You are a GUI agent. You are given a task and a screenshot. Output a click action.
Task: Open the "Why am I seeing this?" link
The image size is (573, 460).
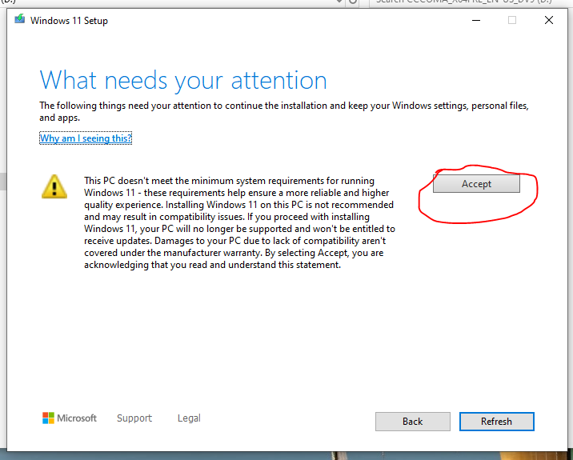click(86, 138)
